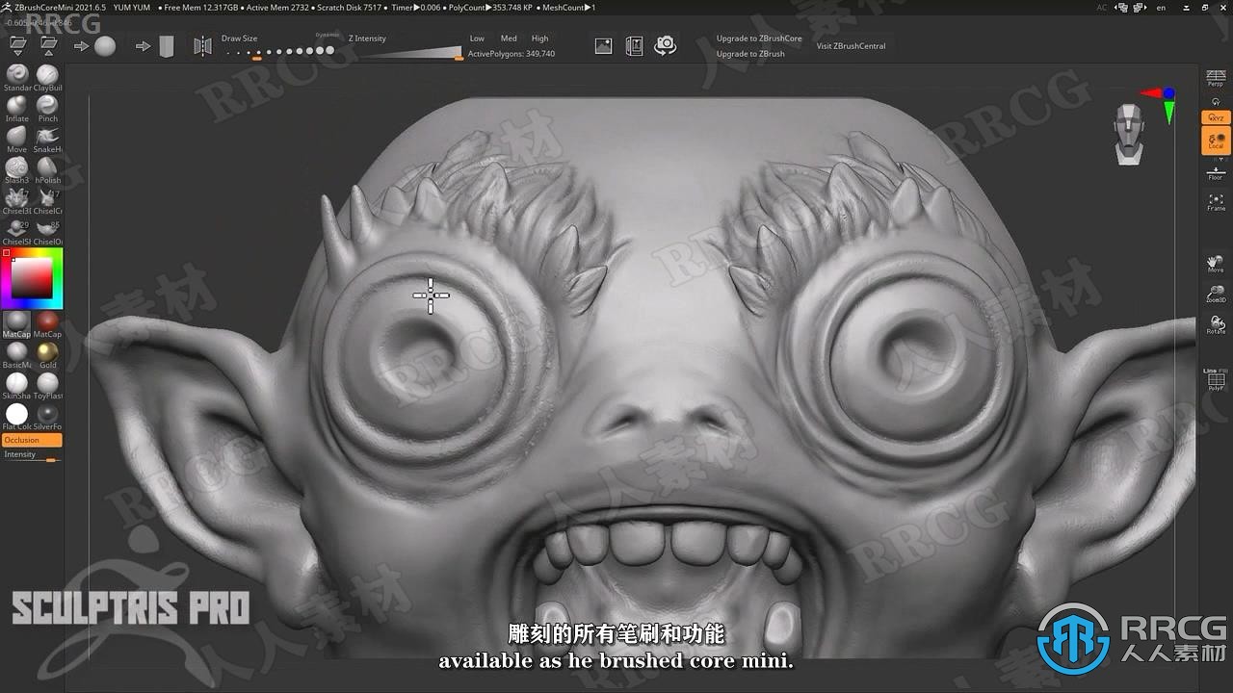Screen dimensions: 1233x693
Task: Toggle Local symmetry button
Action: [1216, 141]
